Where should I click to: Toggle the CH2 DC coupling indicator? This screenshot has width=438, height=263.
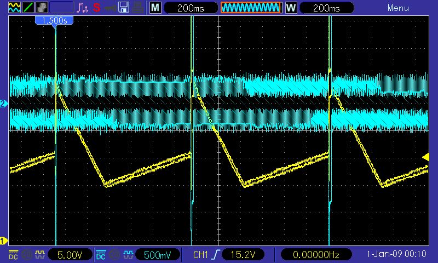click(x=101, y=255)
